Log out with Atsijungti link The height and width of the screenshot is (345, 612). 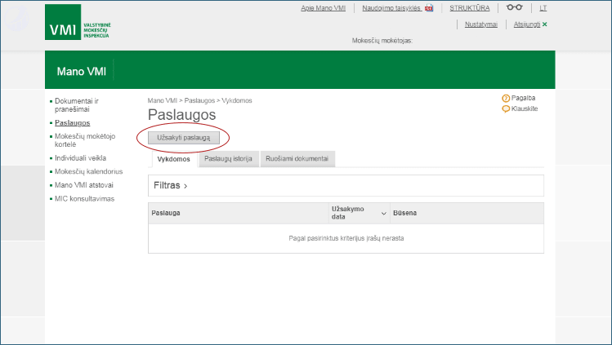tap(527, 24)
